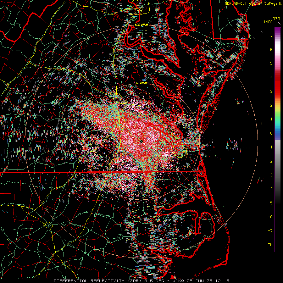Click the 5 value on color scale

tap(271, 63)
